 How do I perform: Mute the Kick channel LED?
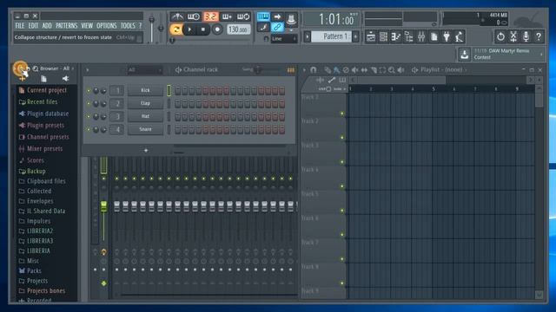pos(89,91)
